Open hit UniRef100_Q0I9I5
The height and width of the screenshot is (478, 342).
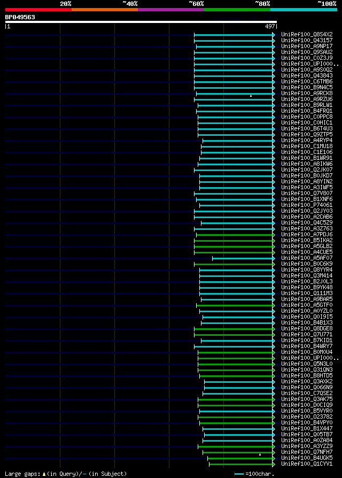coord(307,317)
